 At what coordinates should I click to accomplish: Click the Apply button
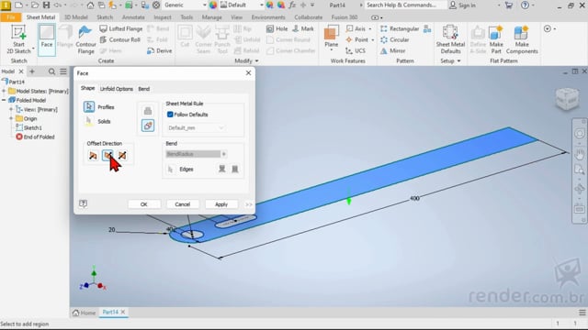[221, 204]
